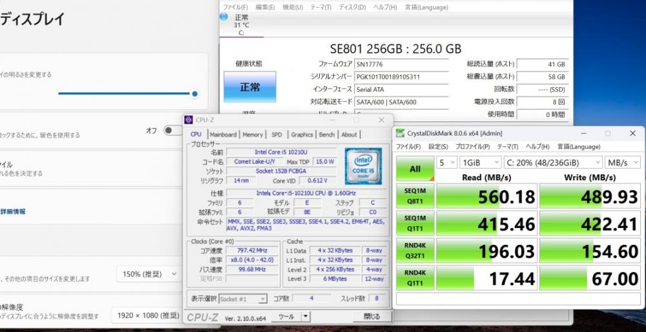
Task: Click the CrystalDiskMark title bar icon
Action: [x=400, y=133]
